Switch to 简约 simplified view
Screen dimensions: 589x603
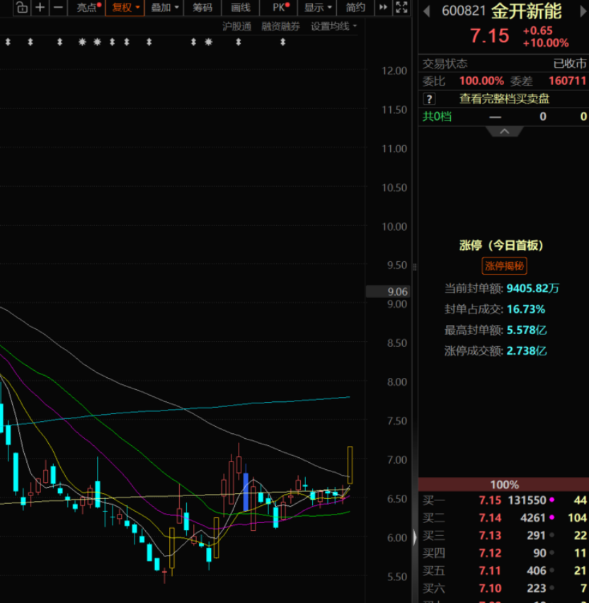[x=355, y=7]
